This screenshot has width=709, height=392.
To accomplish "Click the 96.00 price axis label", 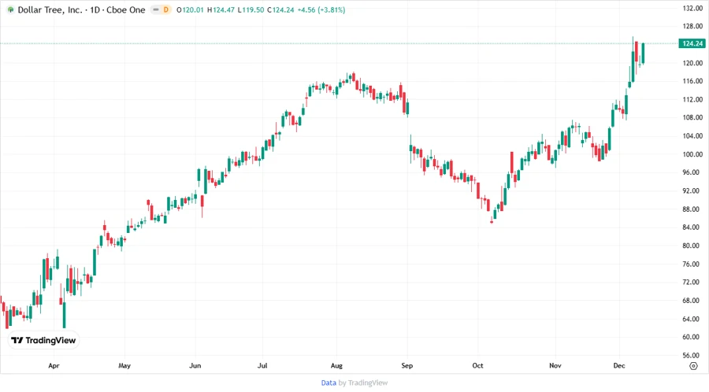I will pos(692,172).
